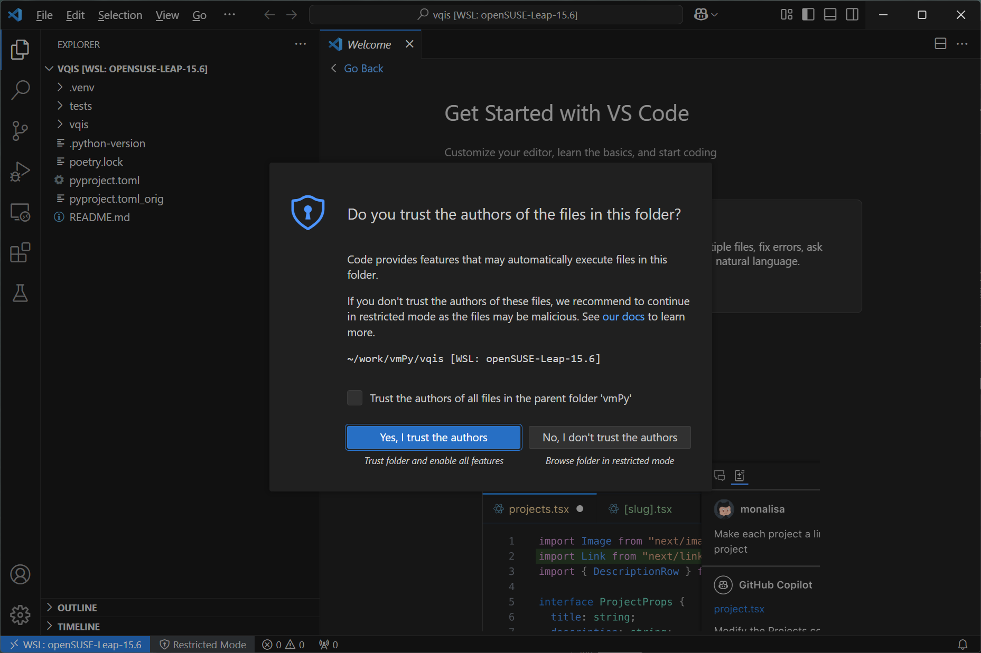This screenshot has width=981, height=653.
Task: Open the Search view in the activity bar
Action: coord(20,90)
